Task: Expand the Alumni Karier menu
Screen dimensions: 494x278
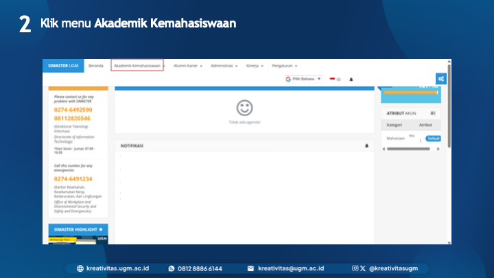Action: pyautogui.click(x=187, y=66)
